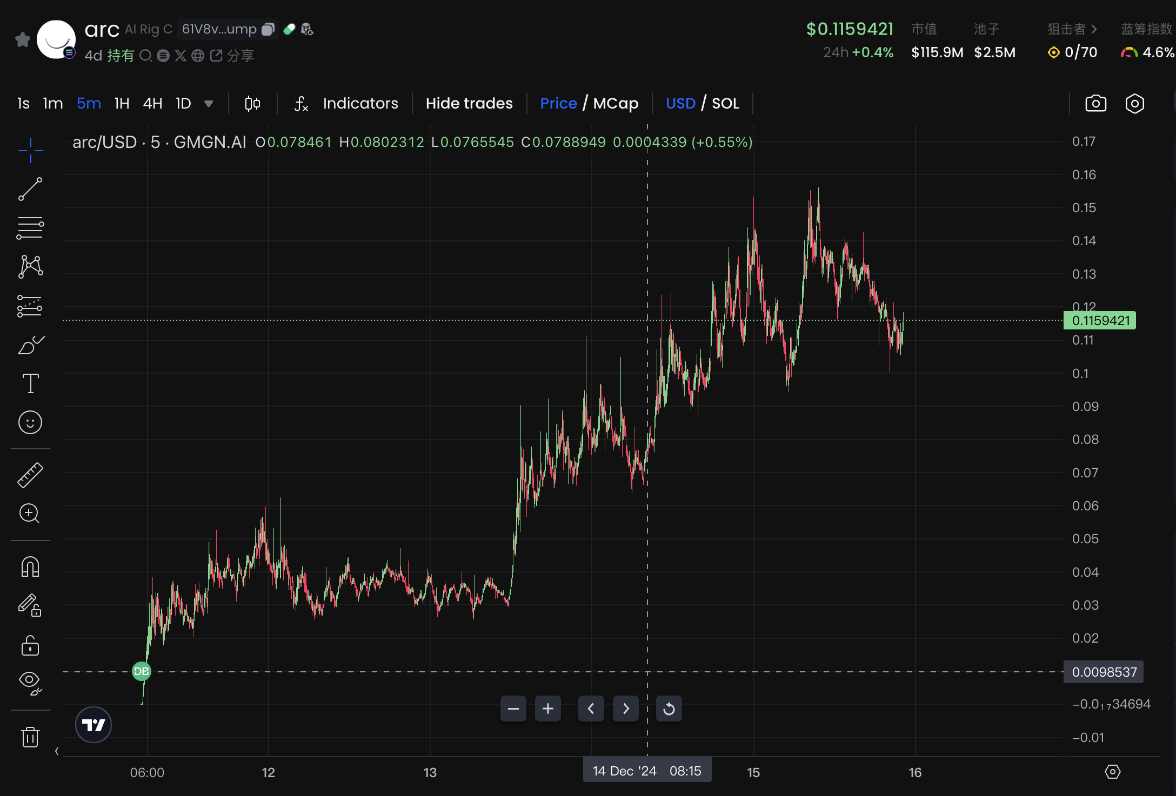The width and height of the screenshot is (1176, 796).
Task: Expand the snipers arrow in header
Action: tap(1094, 29)
